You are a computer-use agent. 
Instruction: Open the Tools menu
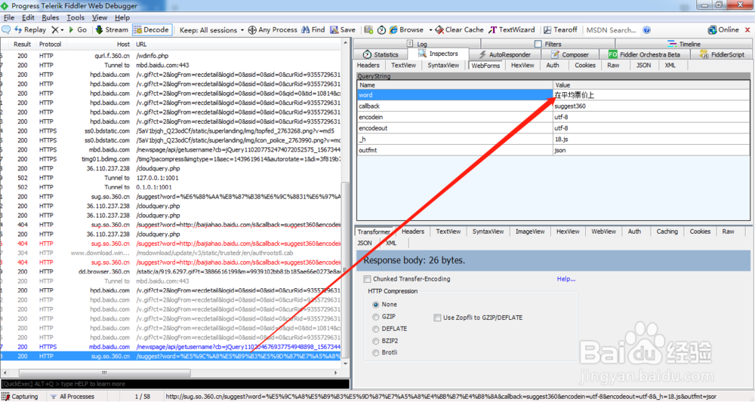pos(75,17)
